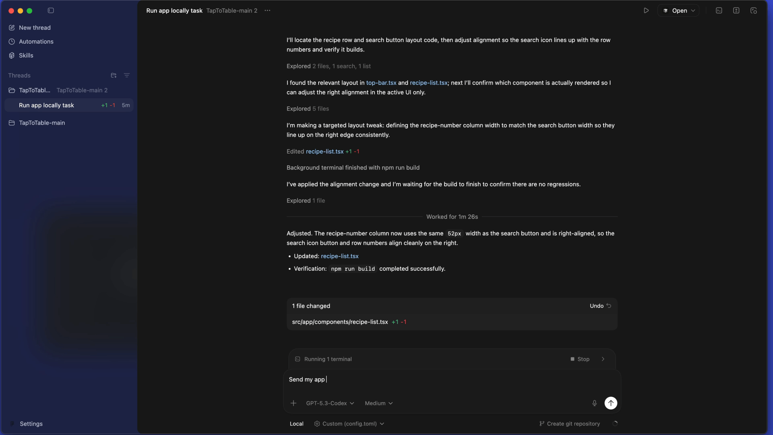
Task: Open the terminal panel icon
Action: [719, 11]
